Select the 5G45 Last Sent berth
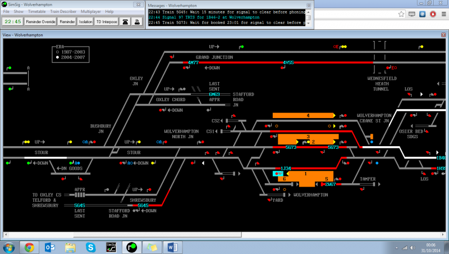This screenshot has height=254, width=449. 80,206
